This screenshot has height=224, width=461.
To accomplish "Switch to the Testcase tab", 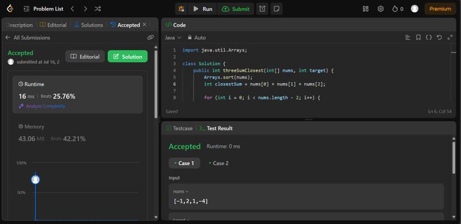I will 179,128.
